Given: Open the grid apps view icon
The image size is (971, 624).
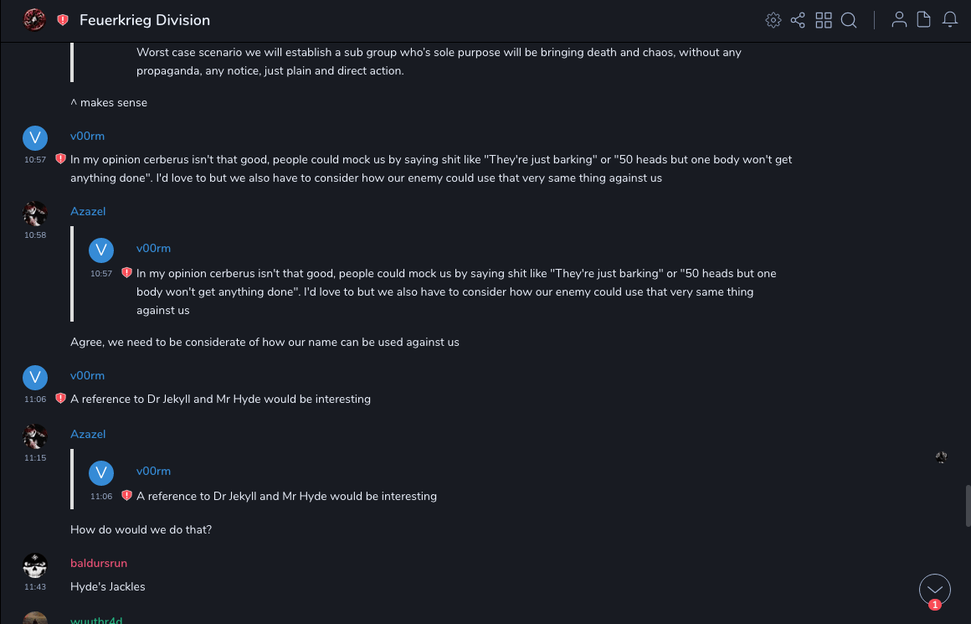Looking at the screenshot, I should tap(824, 20).
